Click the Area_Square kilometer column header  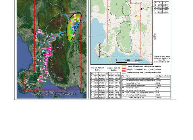[162, 76]
